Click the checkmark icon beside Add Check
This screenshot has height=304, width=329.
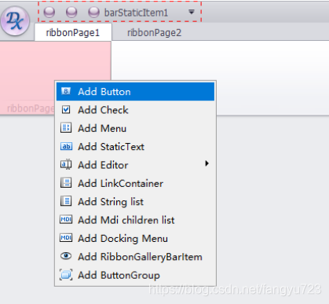[x=66, y=109]
